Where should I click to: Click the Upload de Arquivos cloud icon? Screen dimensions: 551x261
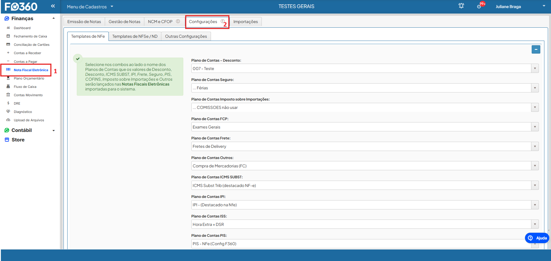(x=8, y=120)
